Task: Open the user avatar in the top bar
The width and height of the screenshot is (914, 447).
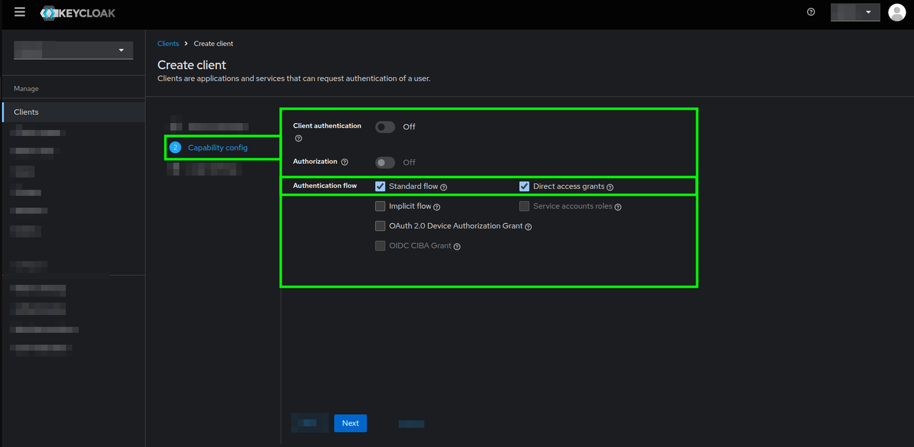Action: click(897, 11)
